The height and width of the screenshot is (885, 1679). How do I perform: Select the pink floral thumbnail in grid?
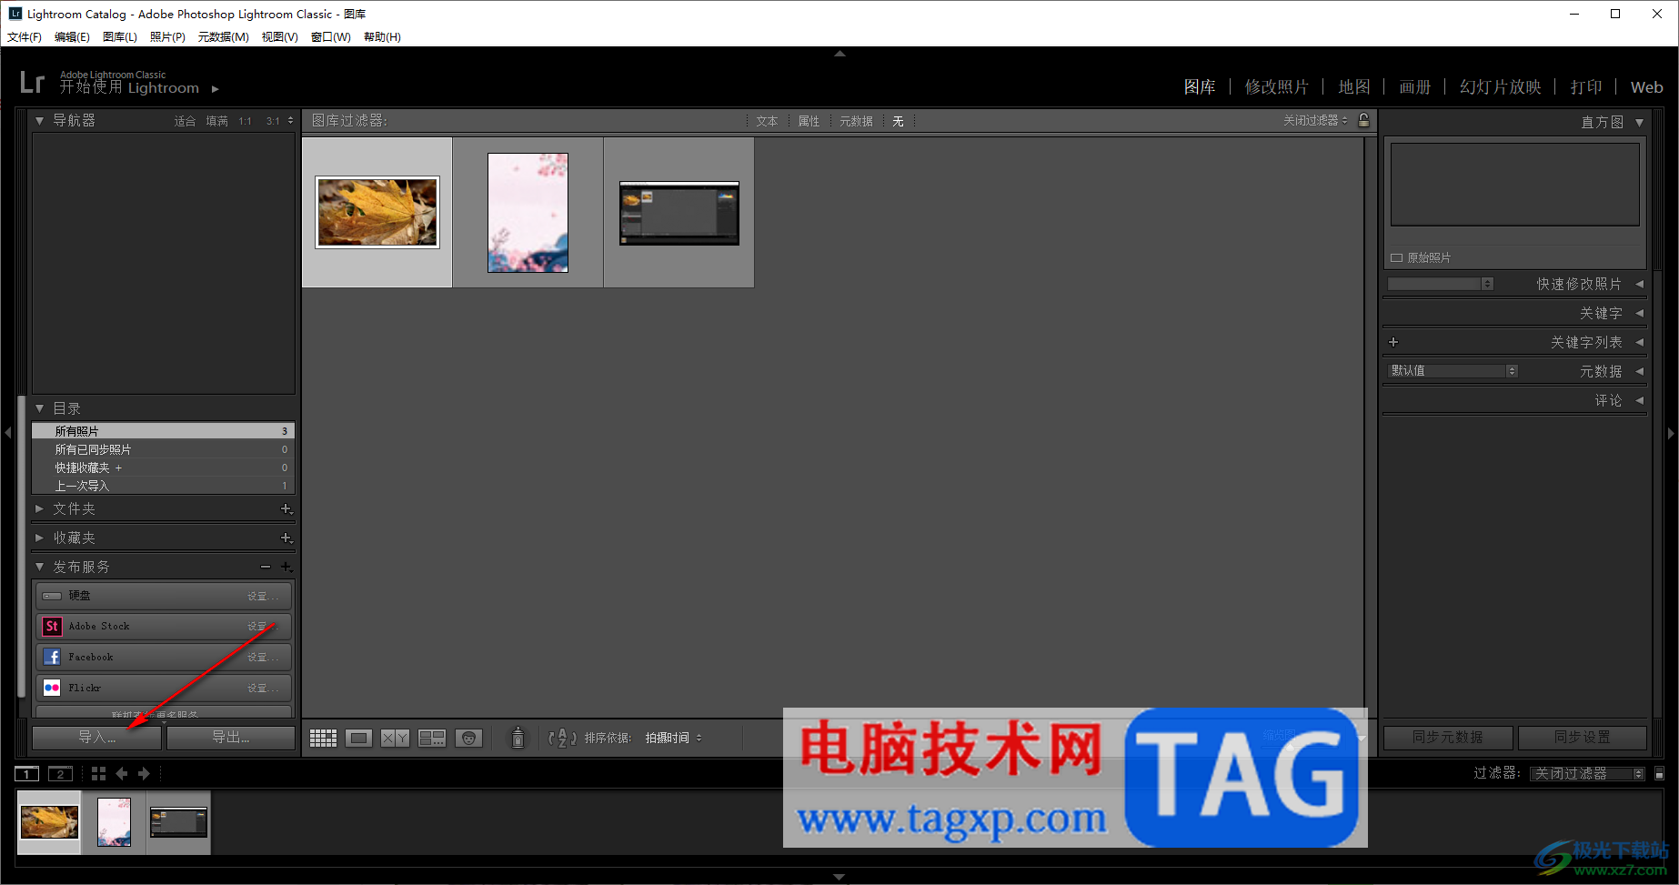pos(528,213)
